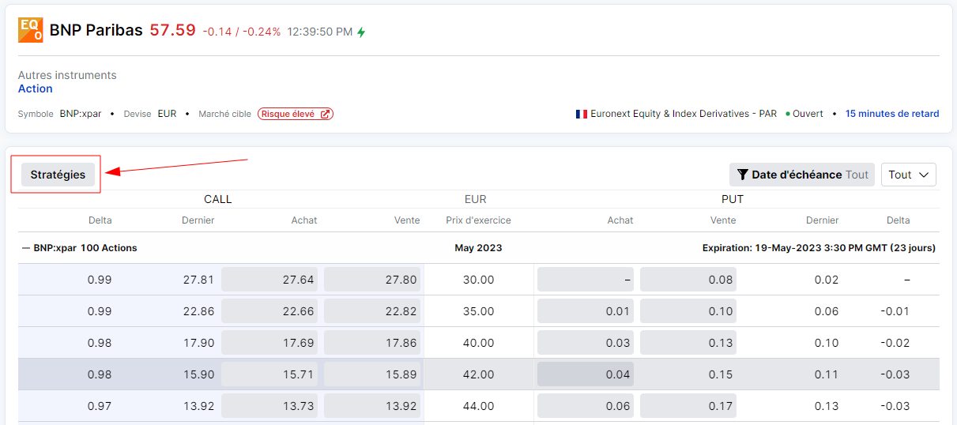Open the Risque élevé external link badge
957x425 pixels.
(296, 114)
